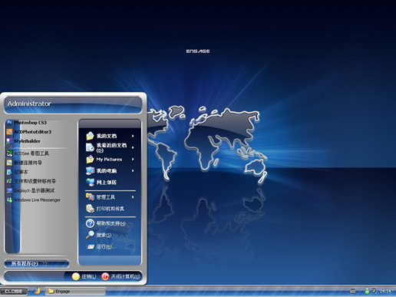Click the CLOSE start button on taskbar
This screenshot has width=396, height=297.
pos(14,292)
